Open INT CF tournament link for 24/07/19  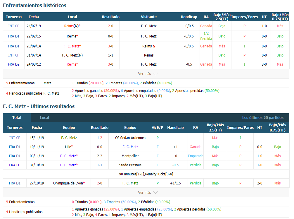coord(14,26)
